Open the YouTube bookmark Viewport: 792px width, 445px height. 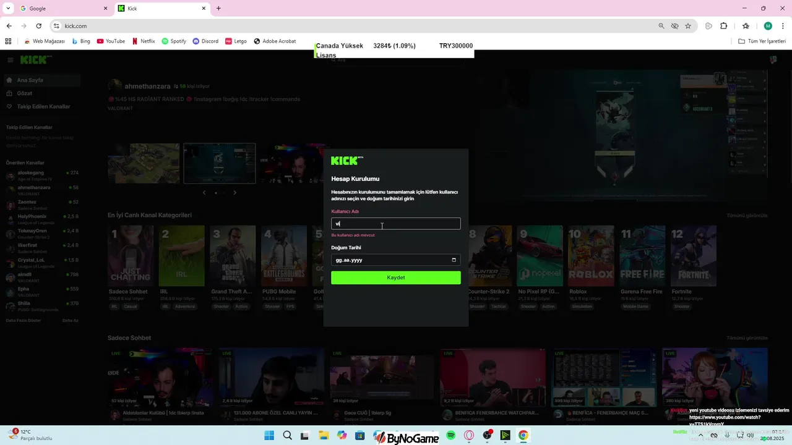point(111,41)
